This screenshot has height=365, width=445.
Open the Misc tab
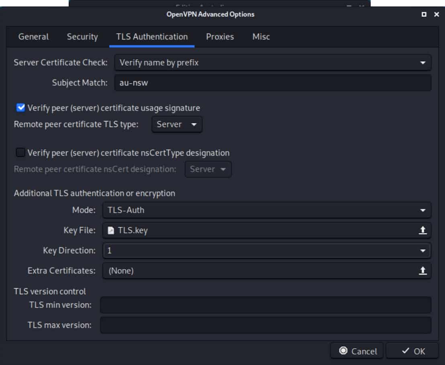pos(261,37)
